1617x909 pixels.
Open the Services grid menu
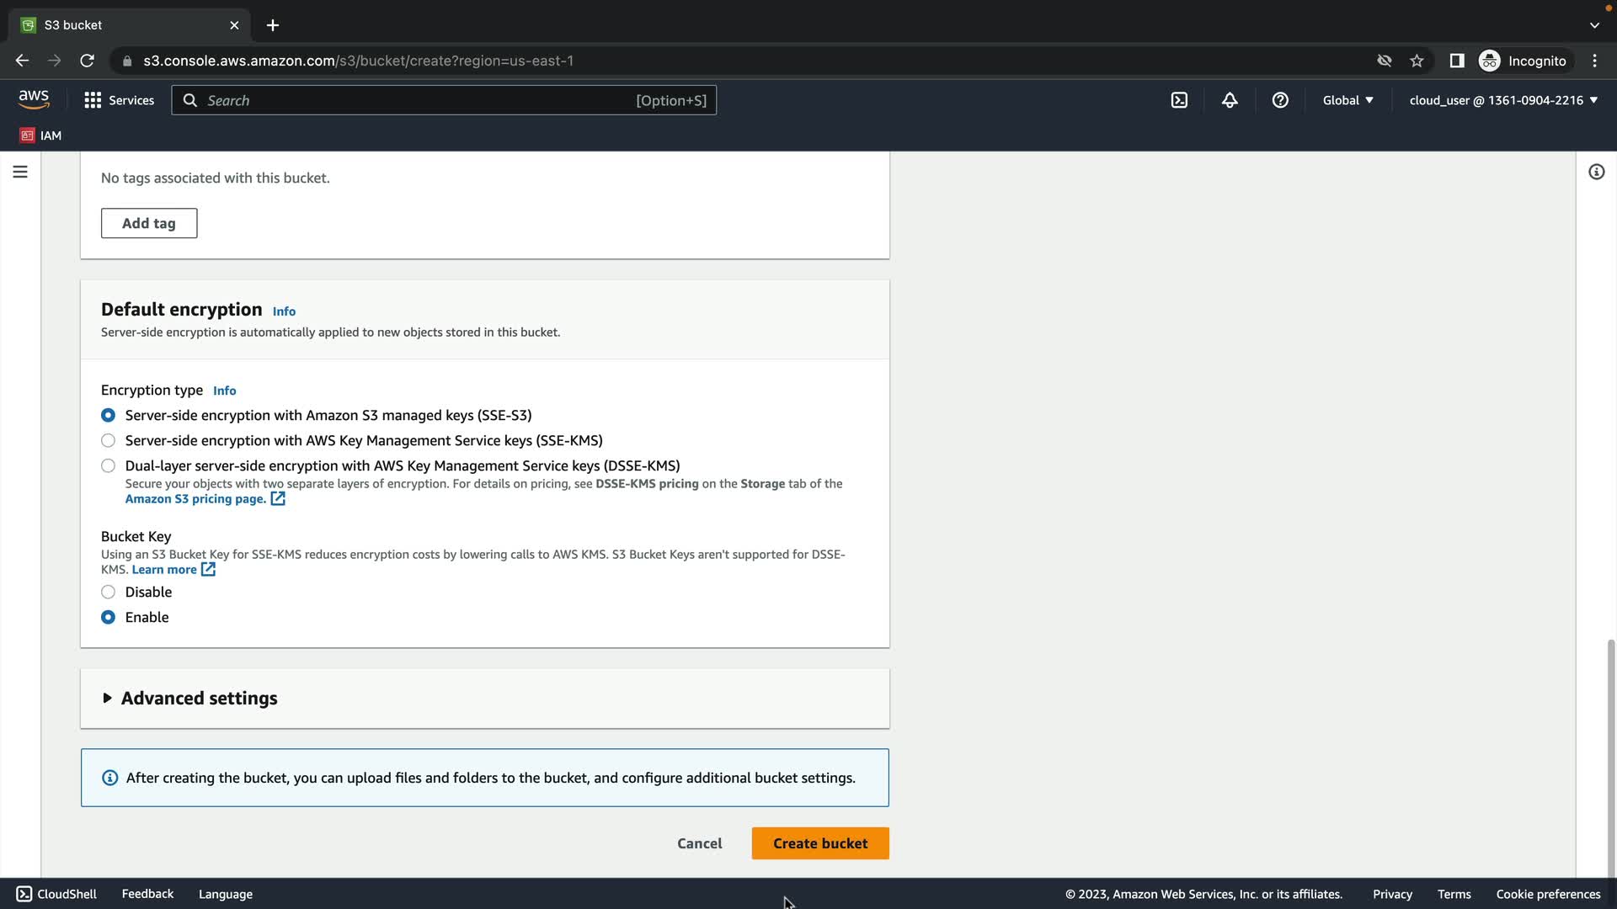(119, 100)
